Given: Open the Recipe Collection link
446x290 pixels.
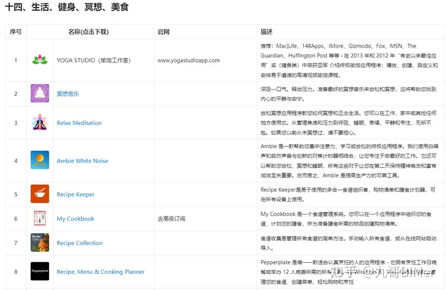Looking at the screenshot, I should 80,243.
